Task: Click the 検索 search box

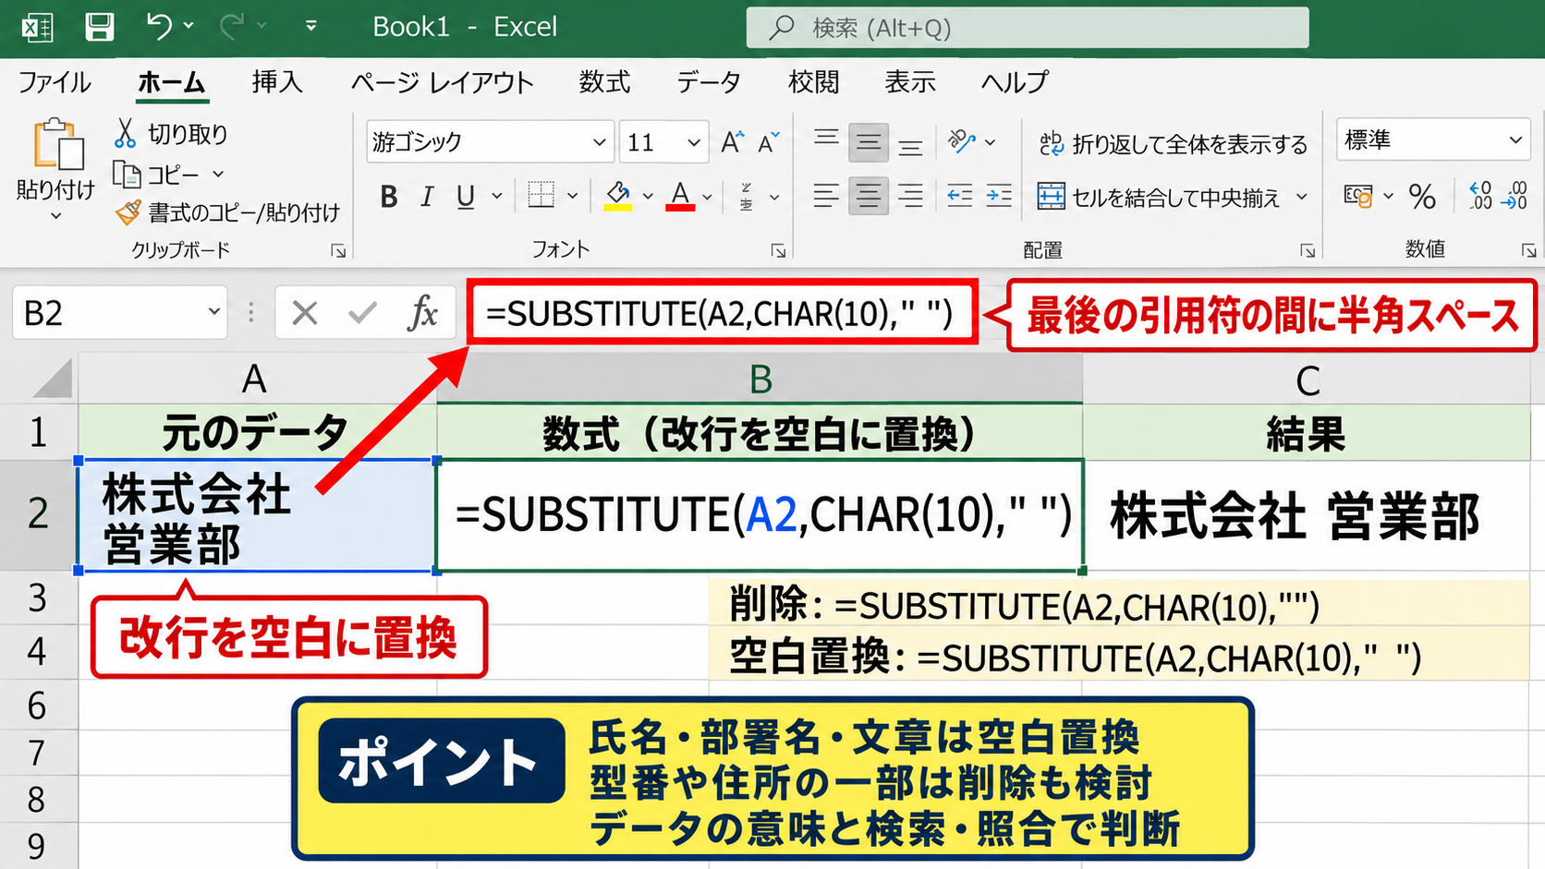Action: click(x=1028, y=28)
